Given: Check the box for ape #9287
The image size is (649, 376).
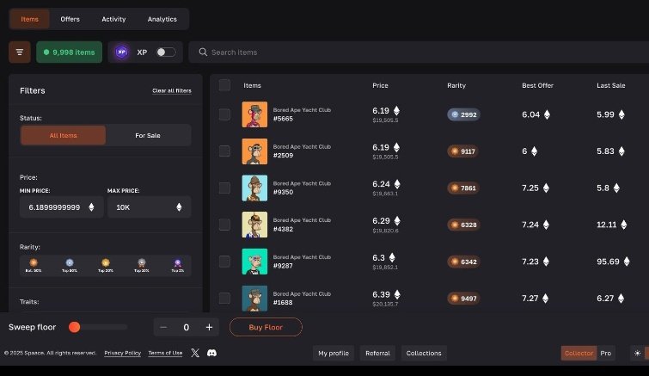Looking at the screenshot, I should tap(224, 262).
